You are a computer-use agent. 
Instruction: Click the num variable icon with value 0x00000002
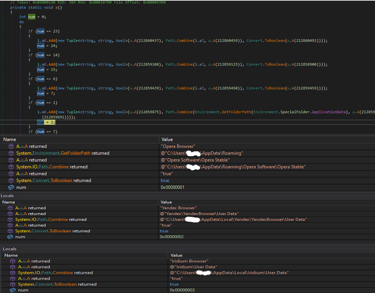pyautogui.click(x=10, y=237)
